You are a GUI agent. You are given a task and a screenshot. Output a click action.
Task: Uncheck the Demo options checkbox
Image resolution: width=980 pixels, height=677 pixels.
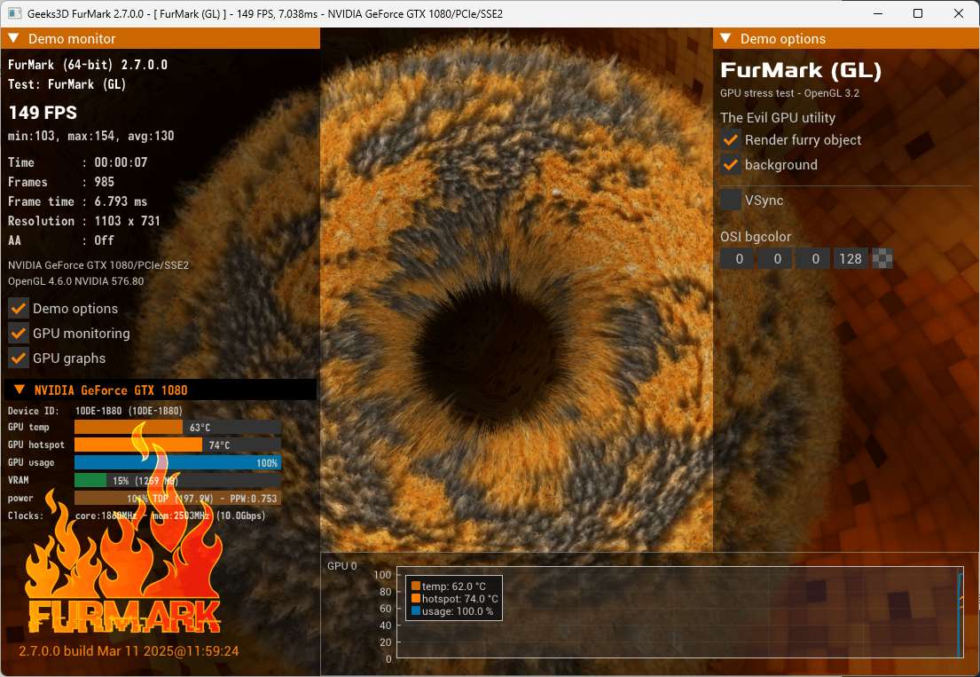(x=18, y=308)
